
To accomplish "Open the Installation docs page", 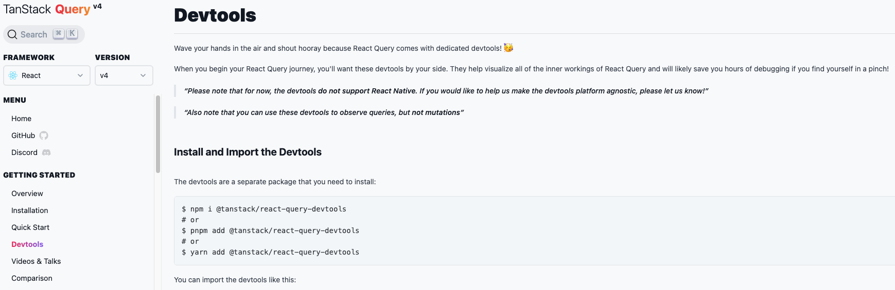I will (30, 210).
